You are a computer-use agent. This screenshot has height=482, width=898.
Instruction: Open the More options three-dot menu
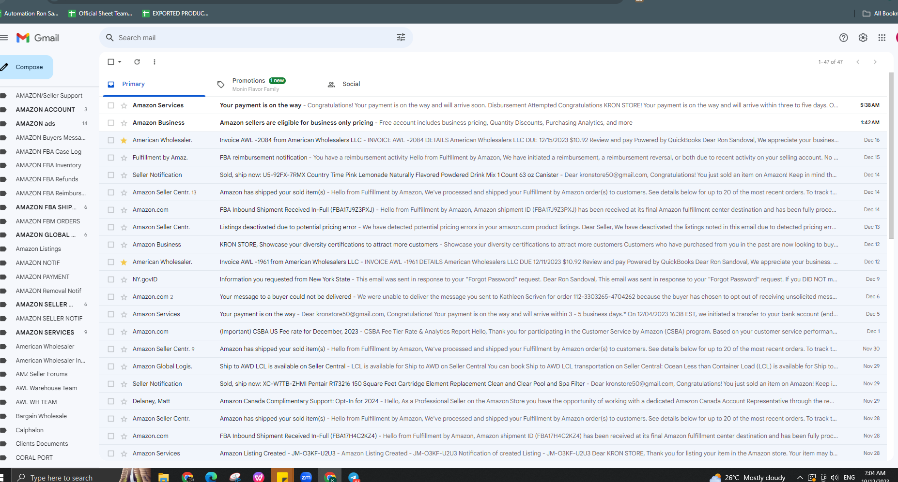[155, 62]
